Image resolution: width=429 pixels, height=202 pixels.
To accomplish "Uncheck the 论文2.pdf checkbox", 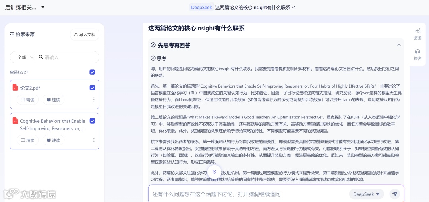I will (x=92, y=88).
